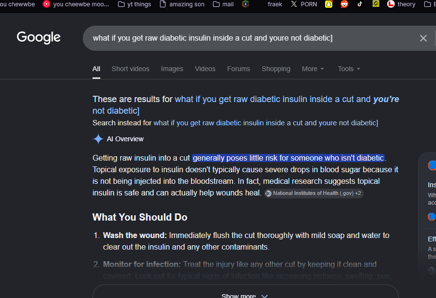
Task: Switch to the Videos tab
Action: point(205,69)
